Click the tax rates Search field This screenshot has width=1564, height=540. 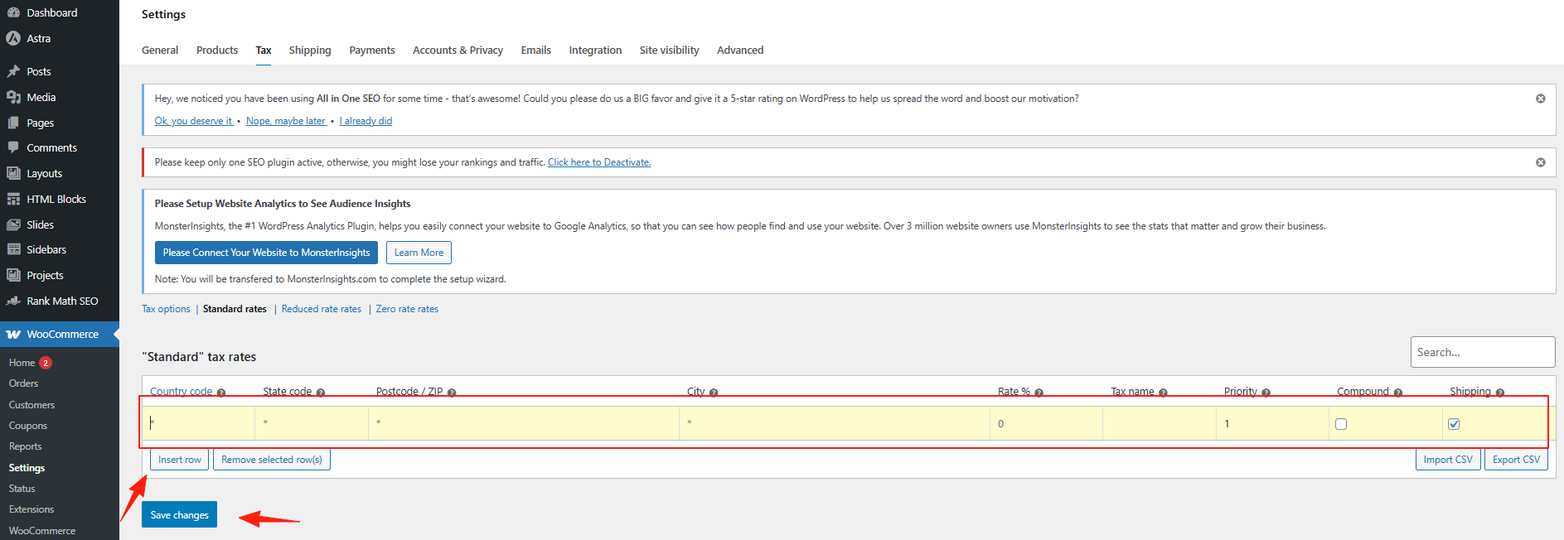pos(1482,352)
